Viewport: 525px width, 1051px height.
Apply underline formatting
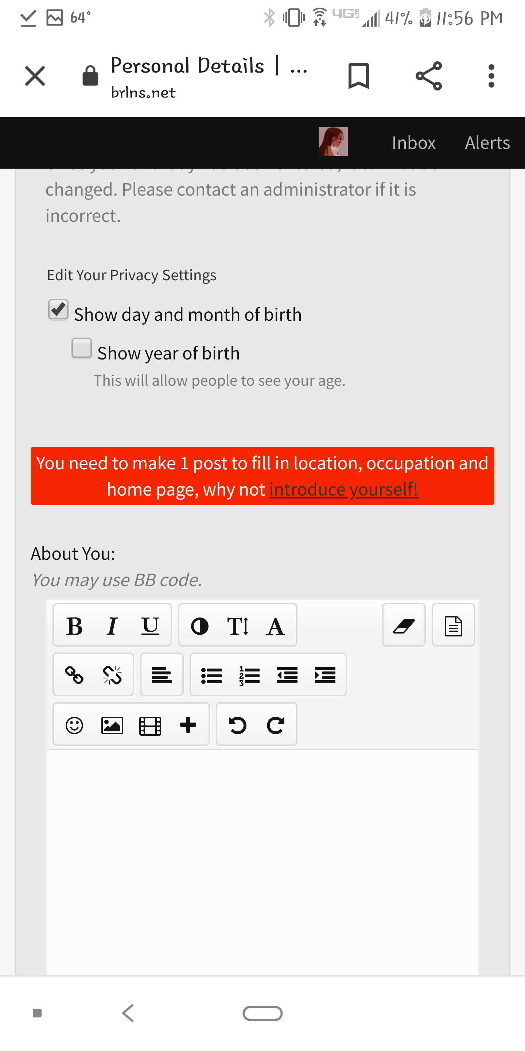point(150,625)
